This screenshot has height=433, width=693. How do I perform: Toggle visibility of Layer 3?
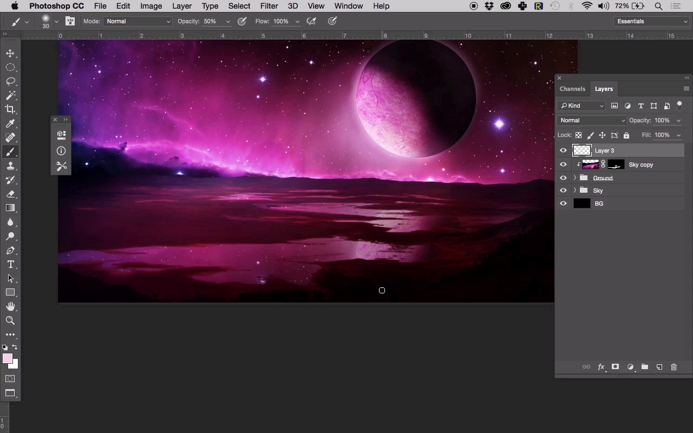pyautogui.click(x=564, y=150)
